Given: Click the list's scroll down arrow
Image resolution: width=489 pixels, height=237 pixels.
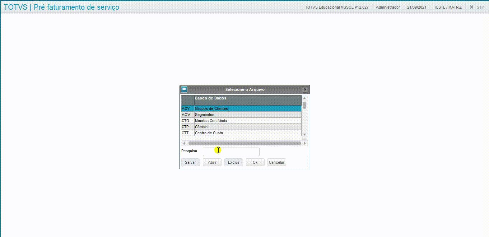Looking at the screenshot, I should click(x=304, y=135).
